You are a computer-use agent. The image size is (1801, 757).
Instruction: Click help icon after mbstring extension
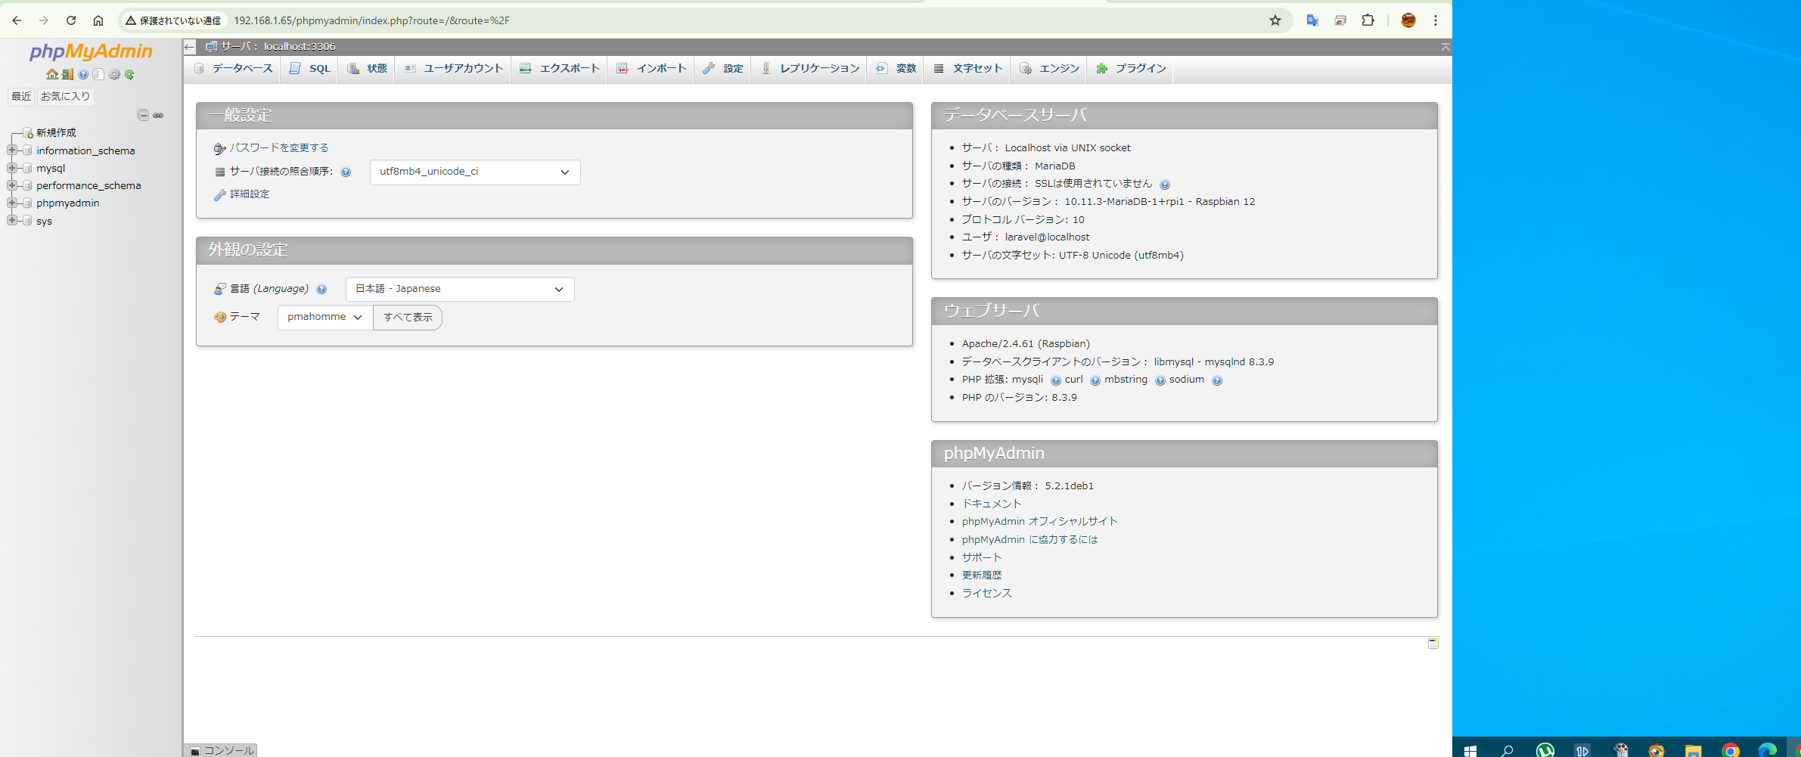(1160, 380)
